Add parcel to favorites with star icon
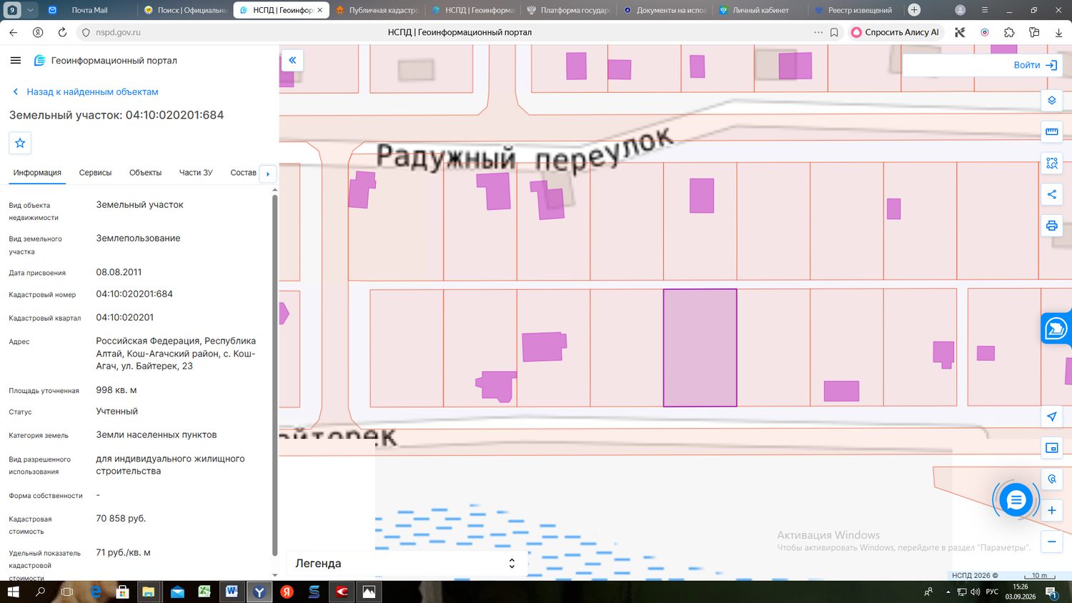The image size is (1072, 603). [20, 143]
